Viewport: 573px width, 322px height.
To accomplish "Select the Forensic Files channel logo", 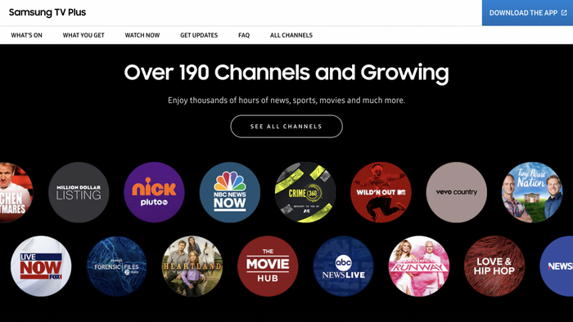I will tap(116, 266).
